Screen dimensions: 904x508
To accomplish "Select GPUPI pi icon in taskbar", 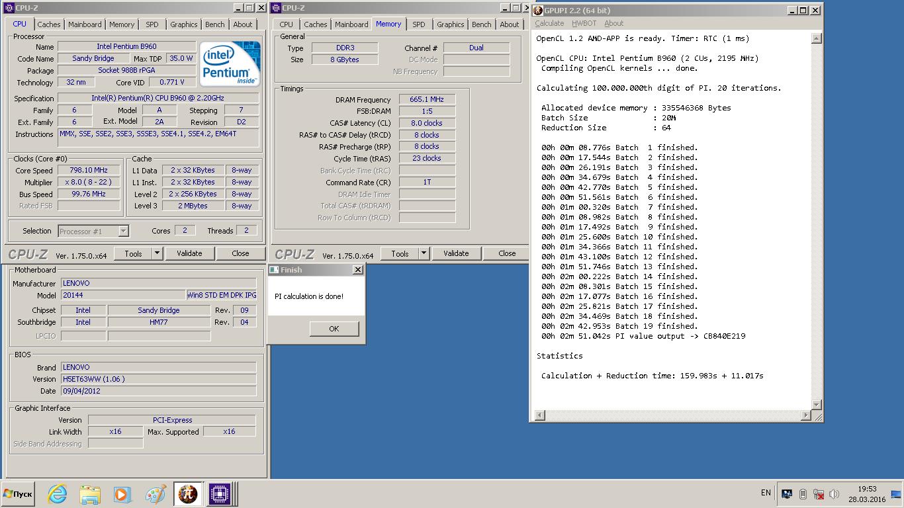I will (x=188, y=494).
